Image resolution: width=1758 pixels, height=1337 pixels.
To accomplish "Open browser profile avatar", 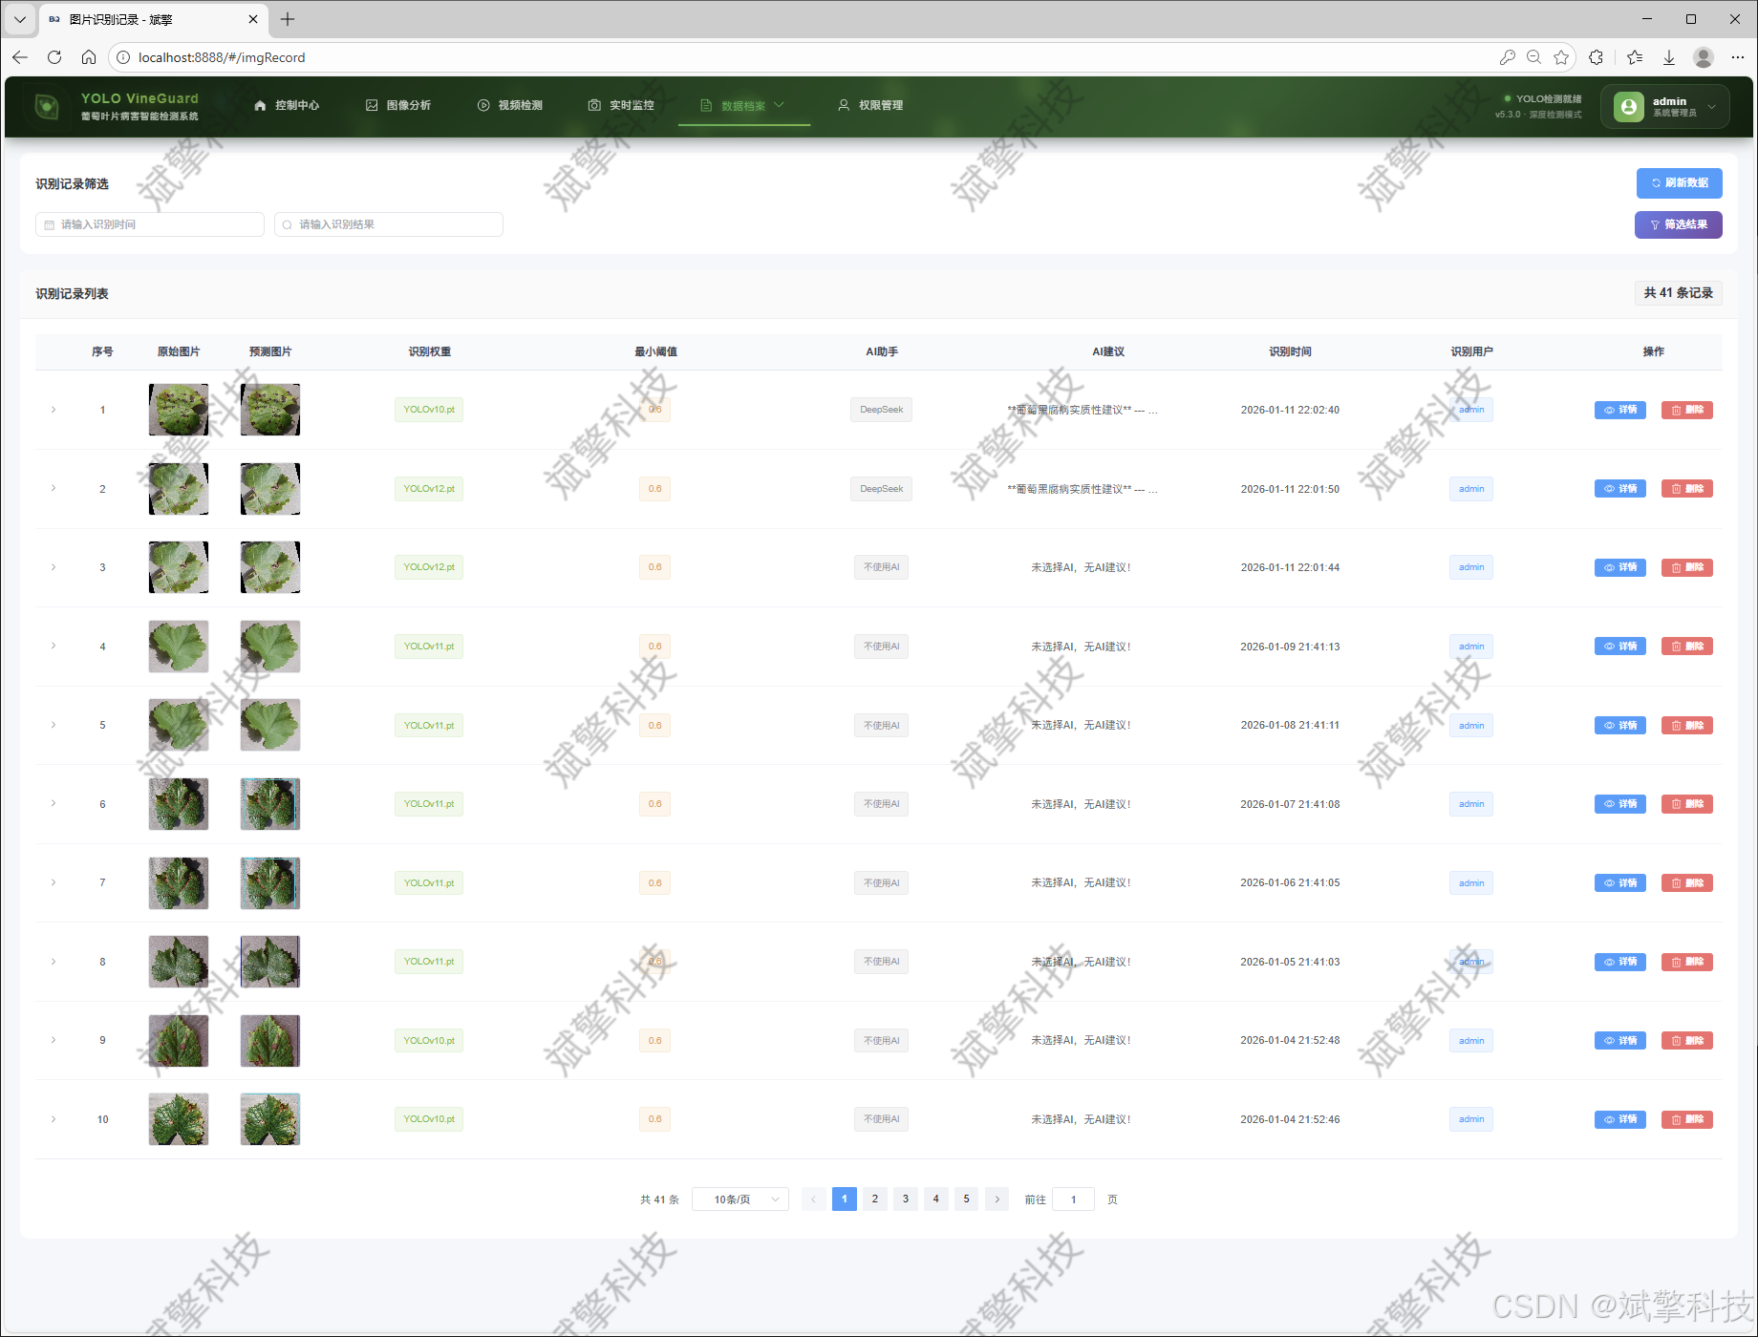I will (x=1703, y=57).
